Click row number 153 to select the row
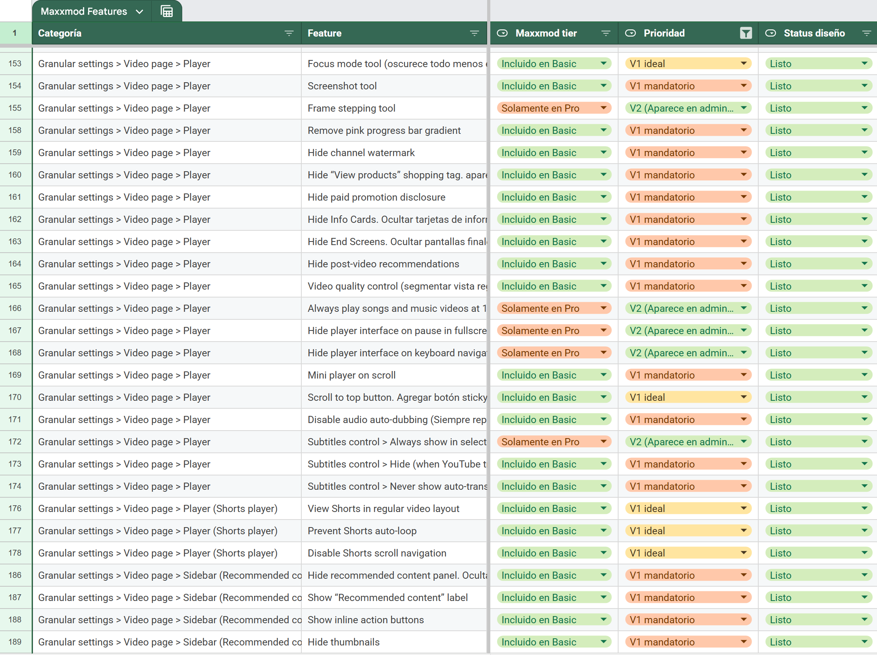 click(x=15, y=63)
